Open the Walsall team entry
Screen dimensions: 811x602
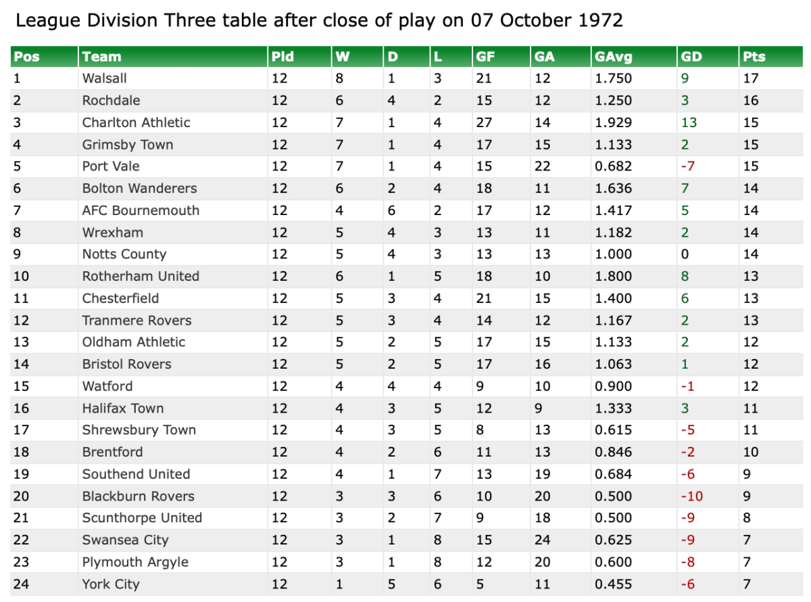coord(104,78)
